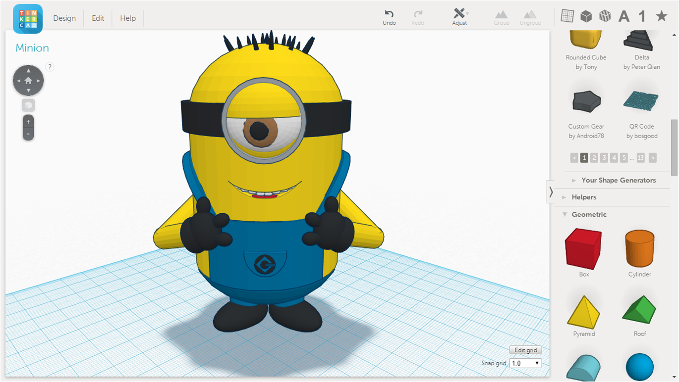
Task: Click the Undo arrow icon
Action: [389, 14]
